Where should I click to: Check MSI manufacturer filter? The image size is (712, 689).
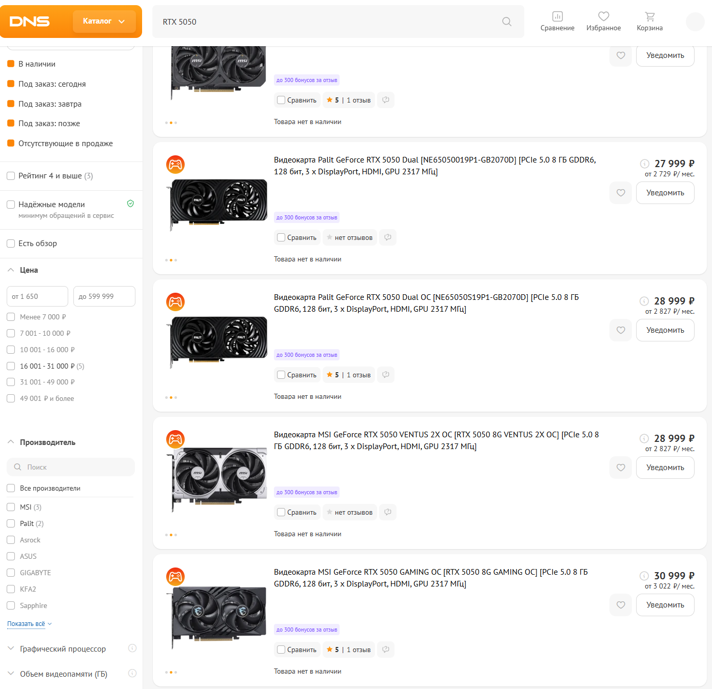click(11, 507)
